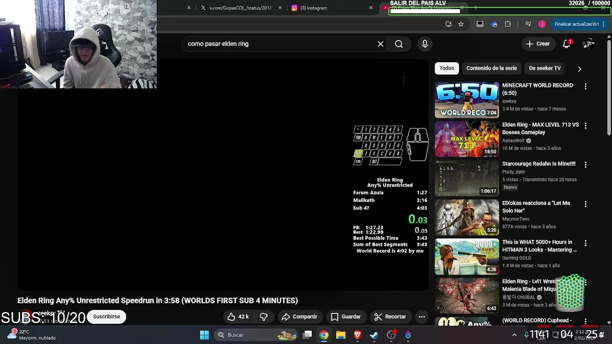The width and height of the screenshot is (612, 344).
Task: Open more actions ellipsis below video
Action: click(x=422, y=317)
